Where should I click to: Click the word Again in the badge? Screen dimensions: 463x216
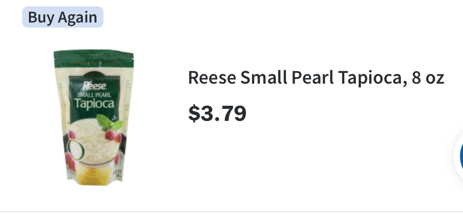(x=77, y=18)
